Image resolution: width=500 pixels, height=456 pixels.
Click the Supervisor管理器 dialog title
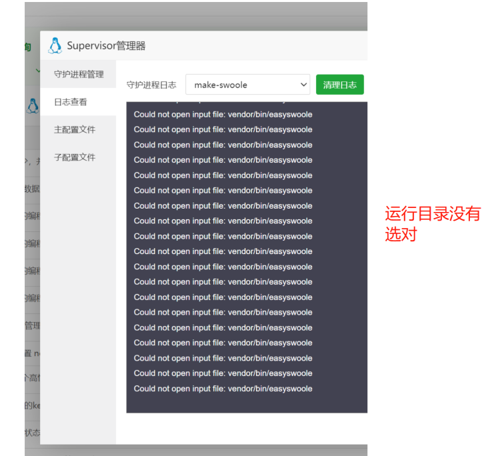click(106, 46)
